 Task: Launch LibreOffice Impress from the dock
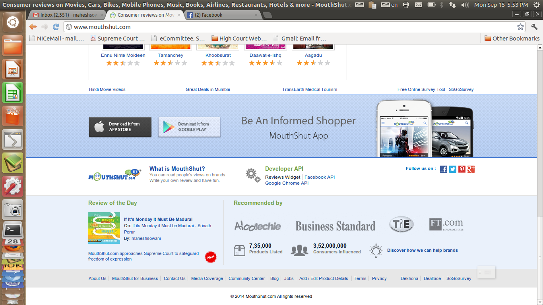click(13, 69)
